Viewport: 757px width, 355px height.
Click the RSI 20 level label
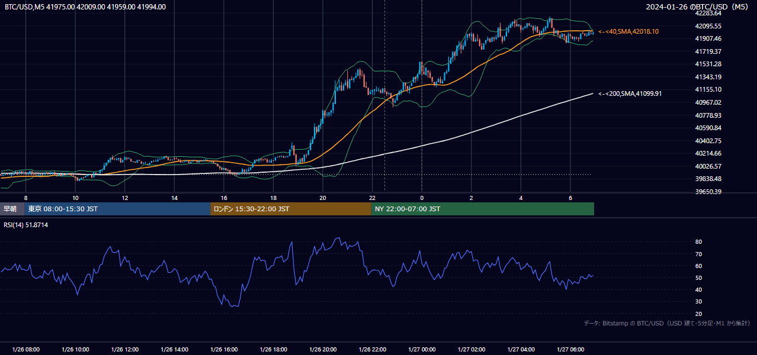click(698, 314)
